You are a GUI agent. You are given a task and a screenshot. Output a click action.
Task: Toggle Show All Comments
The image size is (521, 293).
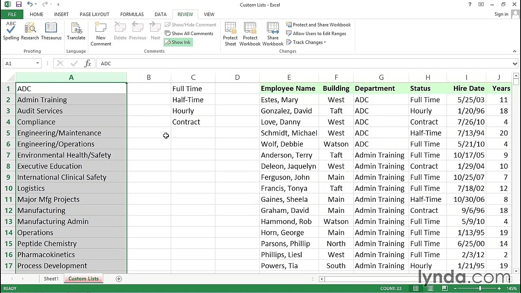189,33
